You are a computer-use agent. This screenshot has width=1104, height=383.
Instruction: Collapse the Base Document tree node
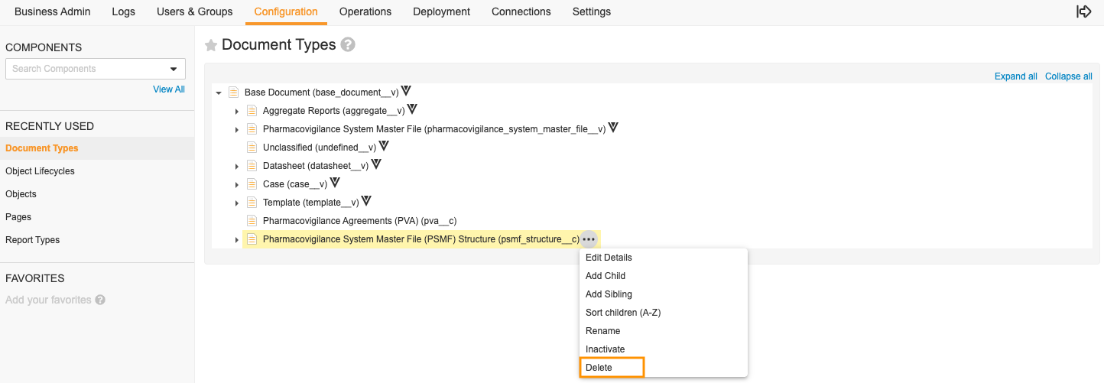(219, 93)
